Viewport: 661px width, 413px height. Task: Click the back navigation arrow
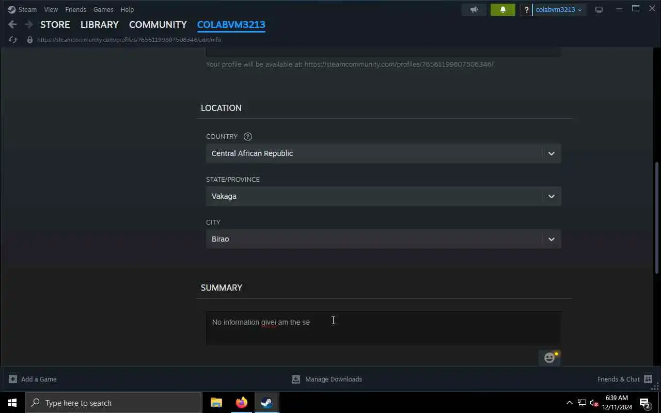pyautogui.click(x=13, y=24)
